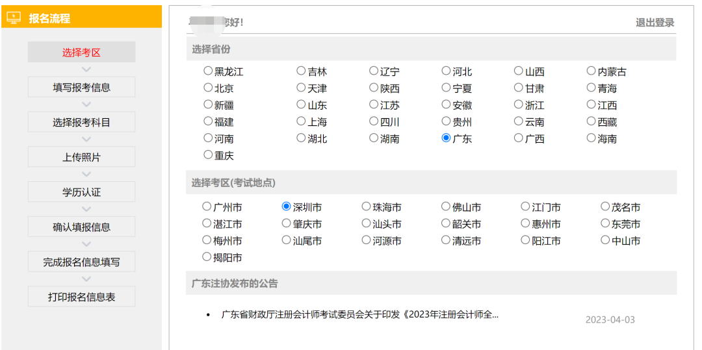Image resolution: width=702 pixels, height=350 pixels.
Task: Select the 黑龙江 province radio button
Action: click(208, 71)
